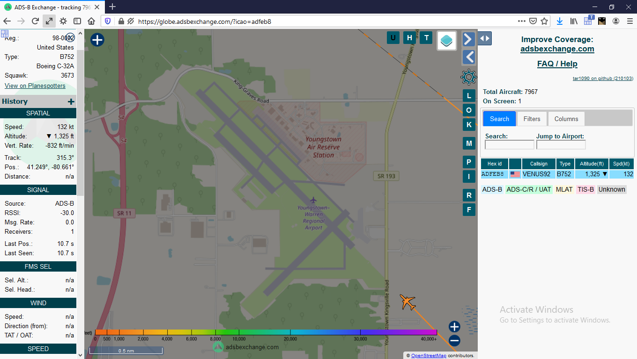Sort table by Type column header
The height and width of the screenshot is (359, 637).
click(x=565, y=164)
